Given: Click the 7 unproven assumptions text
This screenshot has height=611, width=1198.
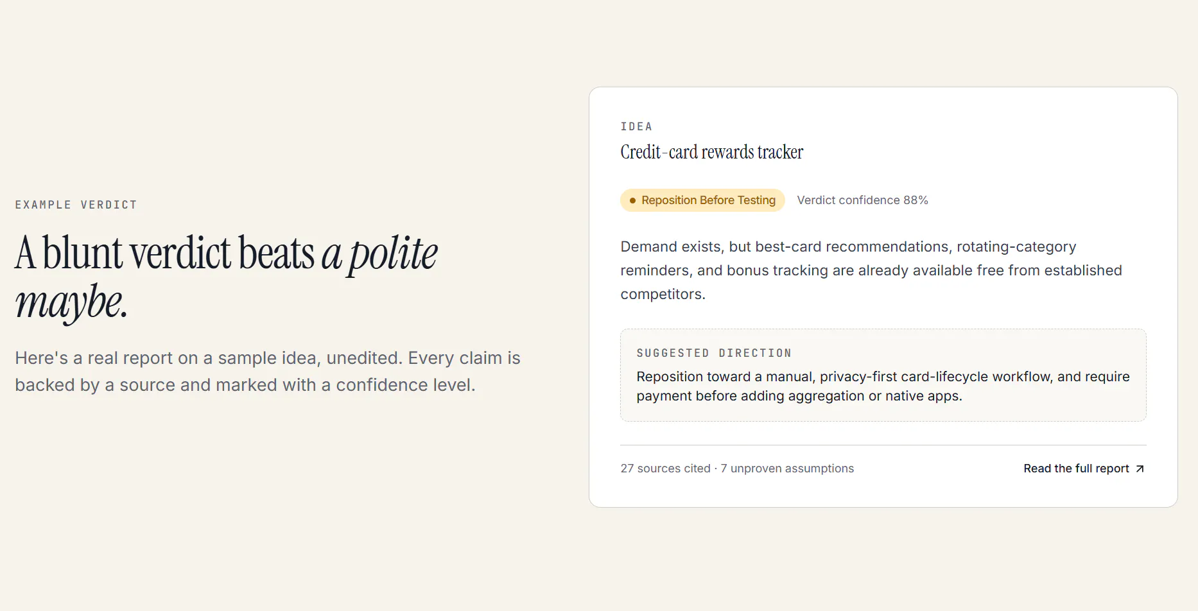Looking at the screenshot, I should (787, 469).
